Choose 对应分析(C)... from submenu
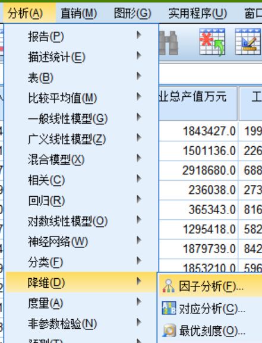This screenshot has width=262, height=343. (x=212, y=308)
